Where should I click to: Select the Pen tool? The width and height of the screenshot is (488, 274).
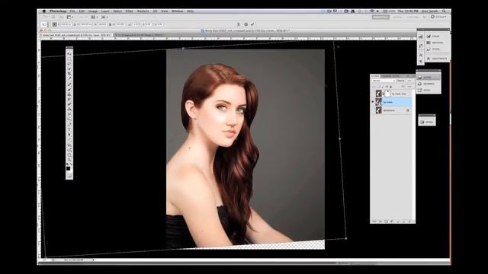[x=69, y=125]
